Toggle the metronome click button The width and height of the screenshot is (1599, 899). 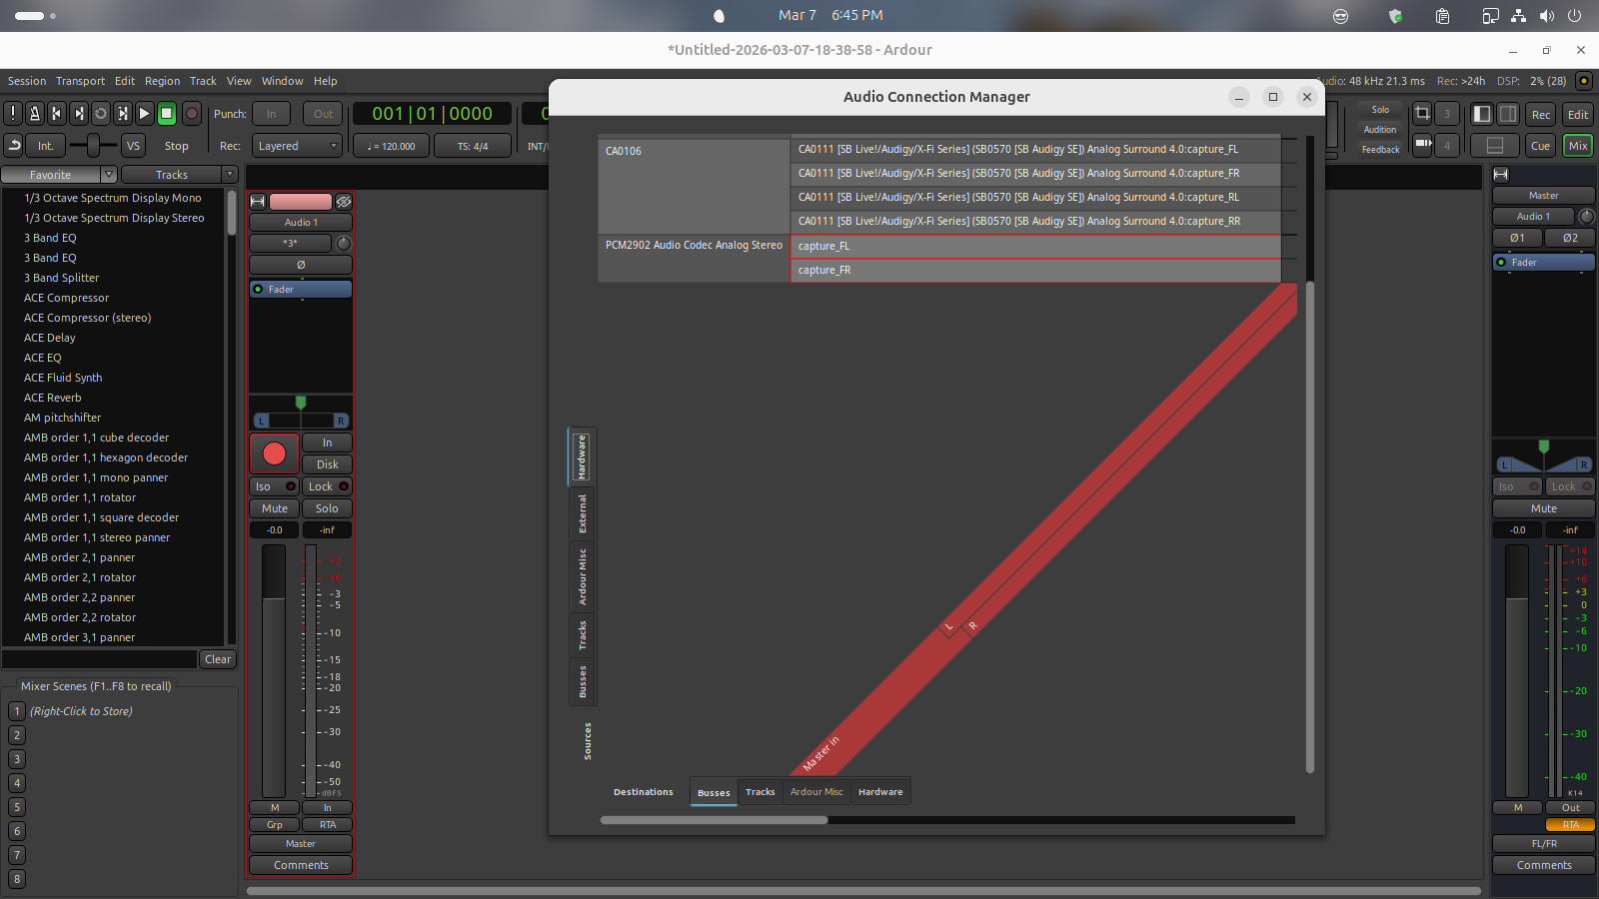click(35, 114)
